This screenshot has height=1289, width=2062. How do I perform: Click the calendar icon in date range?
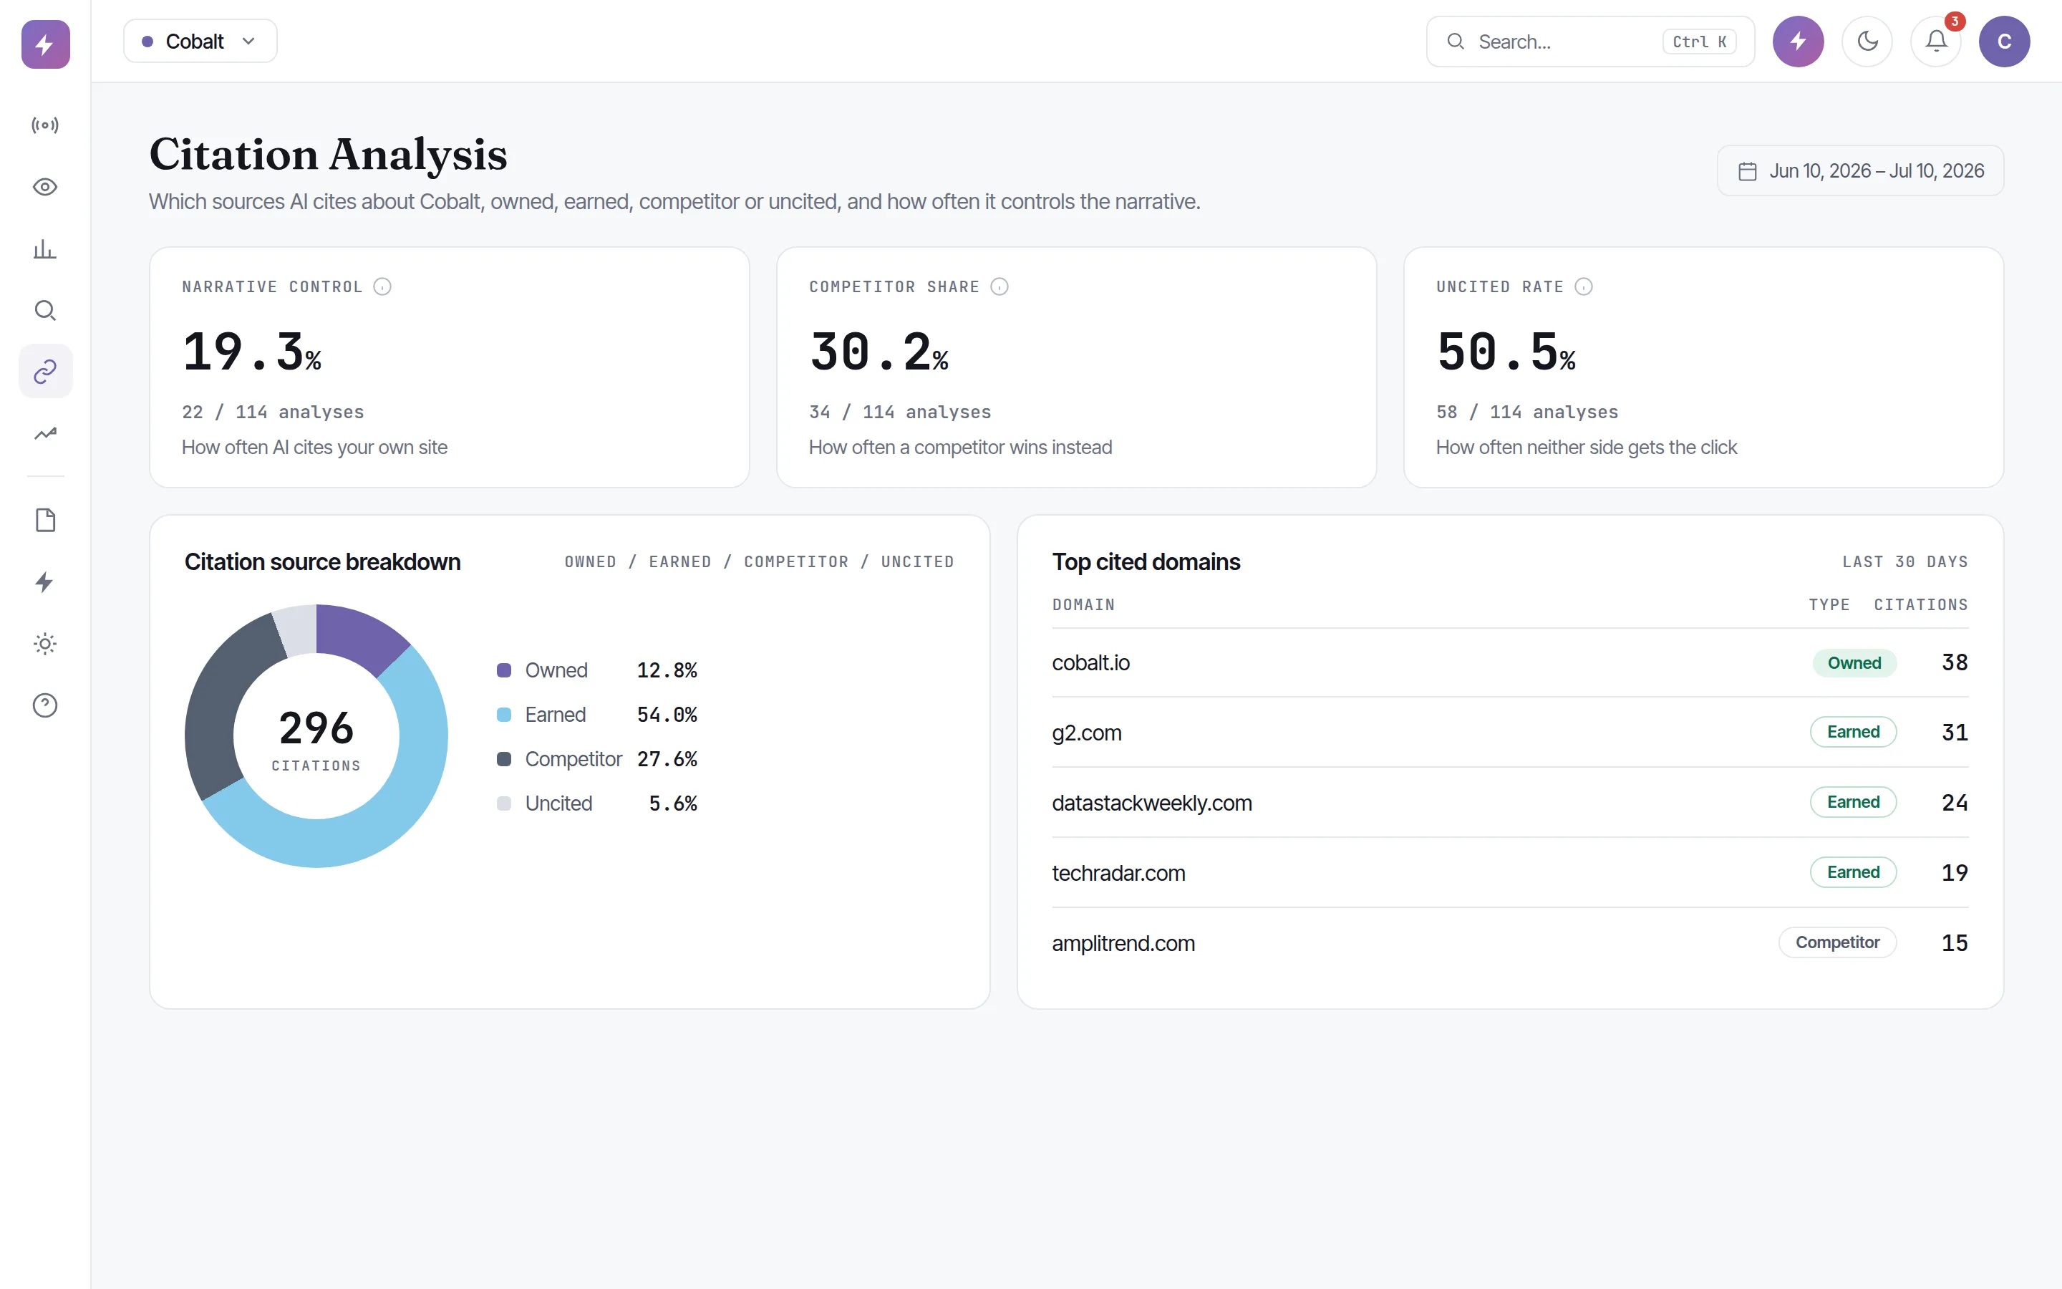click(x=1748, y=171)
